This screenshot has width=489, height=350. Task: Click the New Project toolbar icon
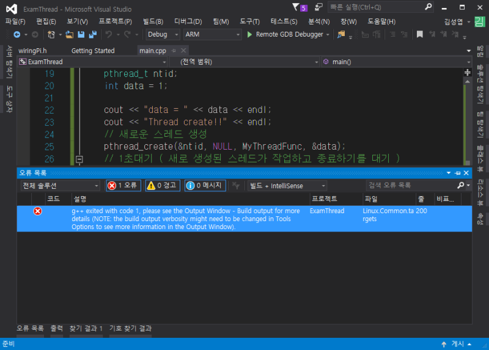pyautogui.click(x=51, y=35)
